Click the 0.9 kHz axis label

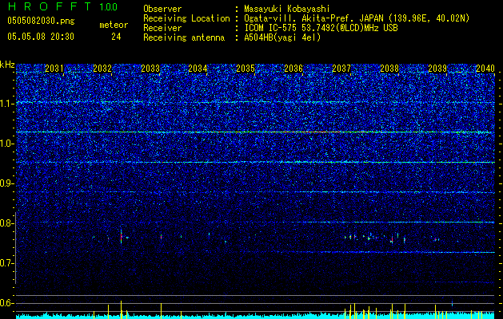(7, 183)
